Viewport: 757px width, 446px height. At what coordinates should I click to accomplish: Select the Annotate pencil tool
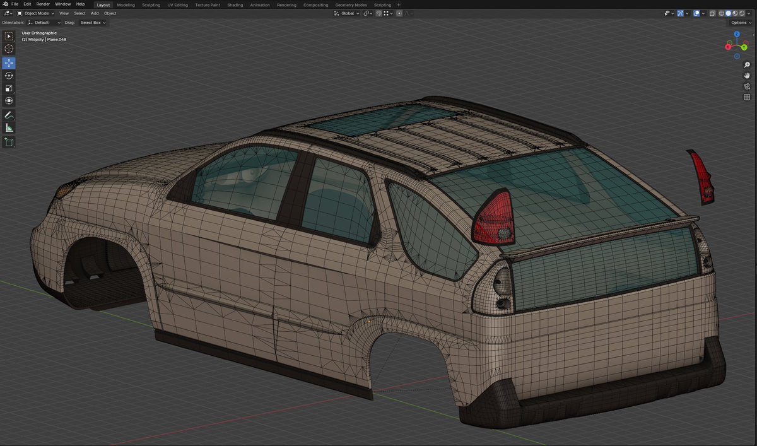9,115
